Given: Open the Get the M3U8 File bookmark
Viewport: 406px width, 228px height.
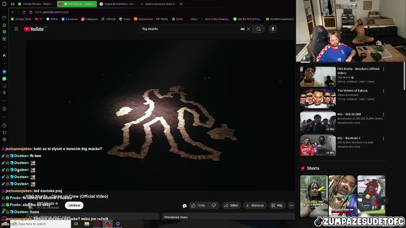Looking at the screenshot, I should pos(247,19).
